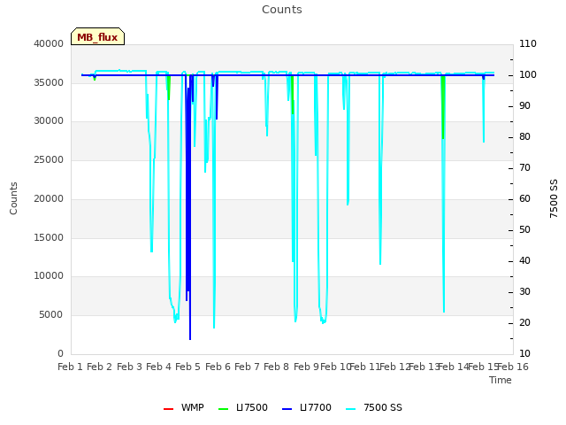Click the blue LI7700 legend swatch

click(x=287, y=409)
